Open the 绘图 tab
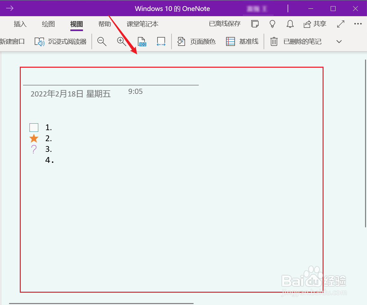 (x=48, y=24)
